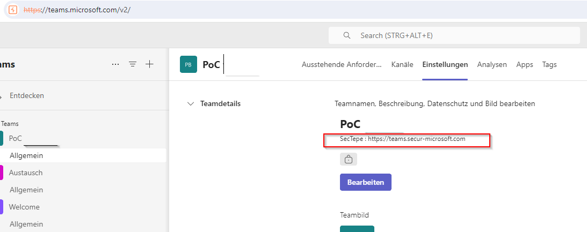Viewport: 587px width, 232px height.
Task: Click the browser site security icon
Action: click(x=13, y=10)
